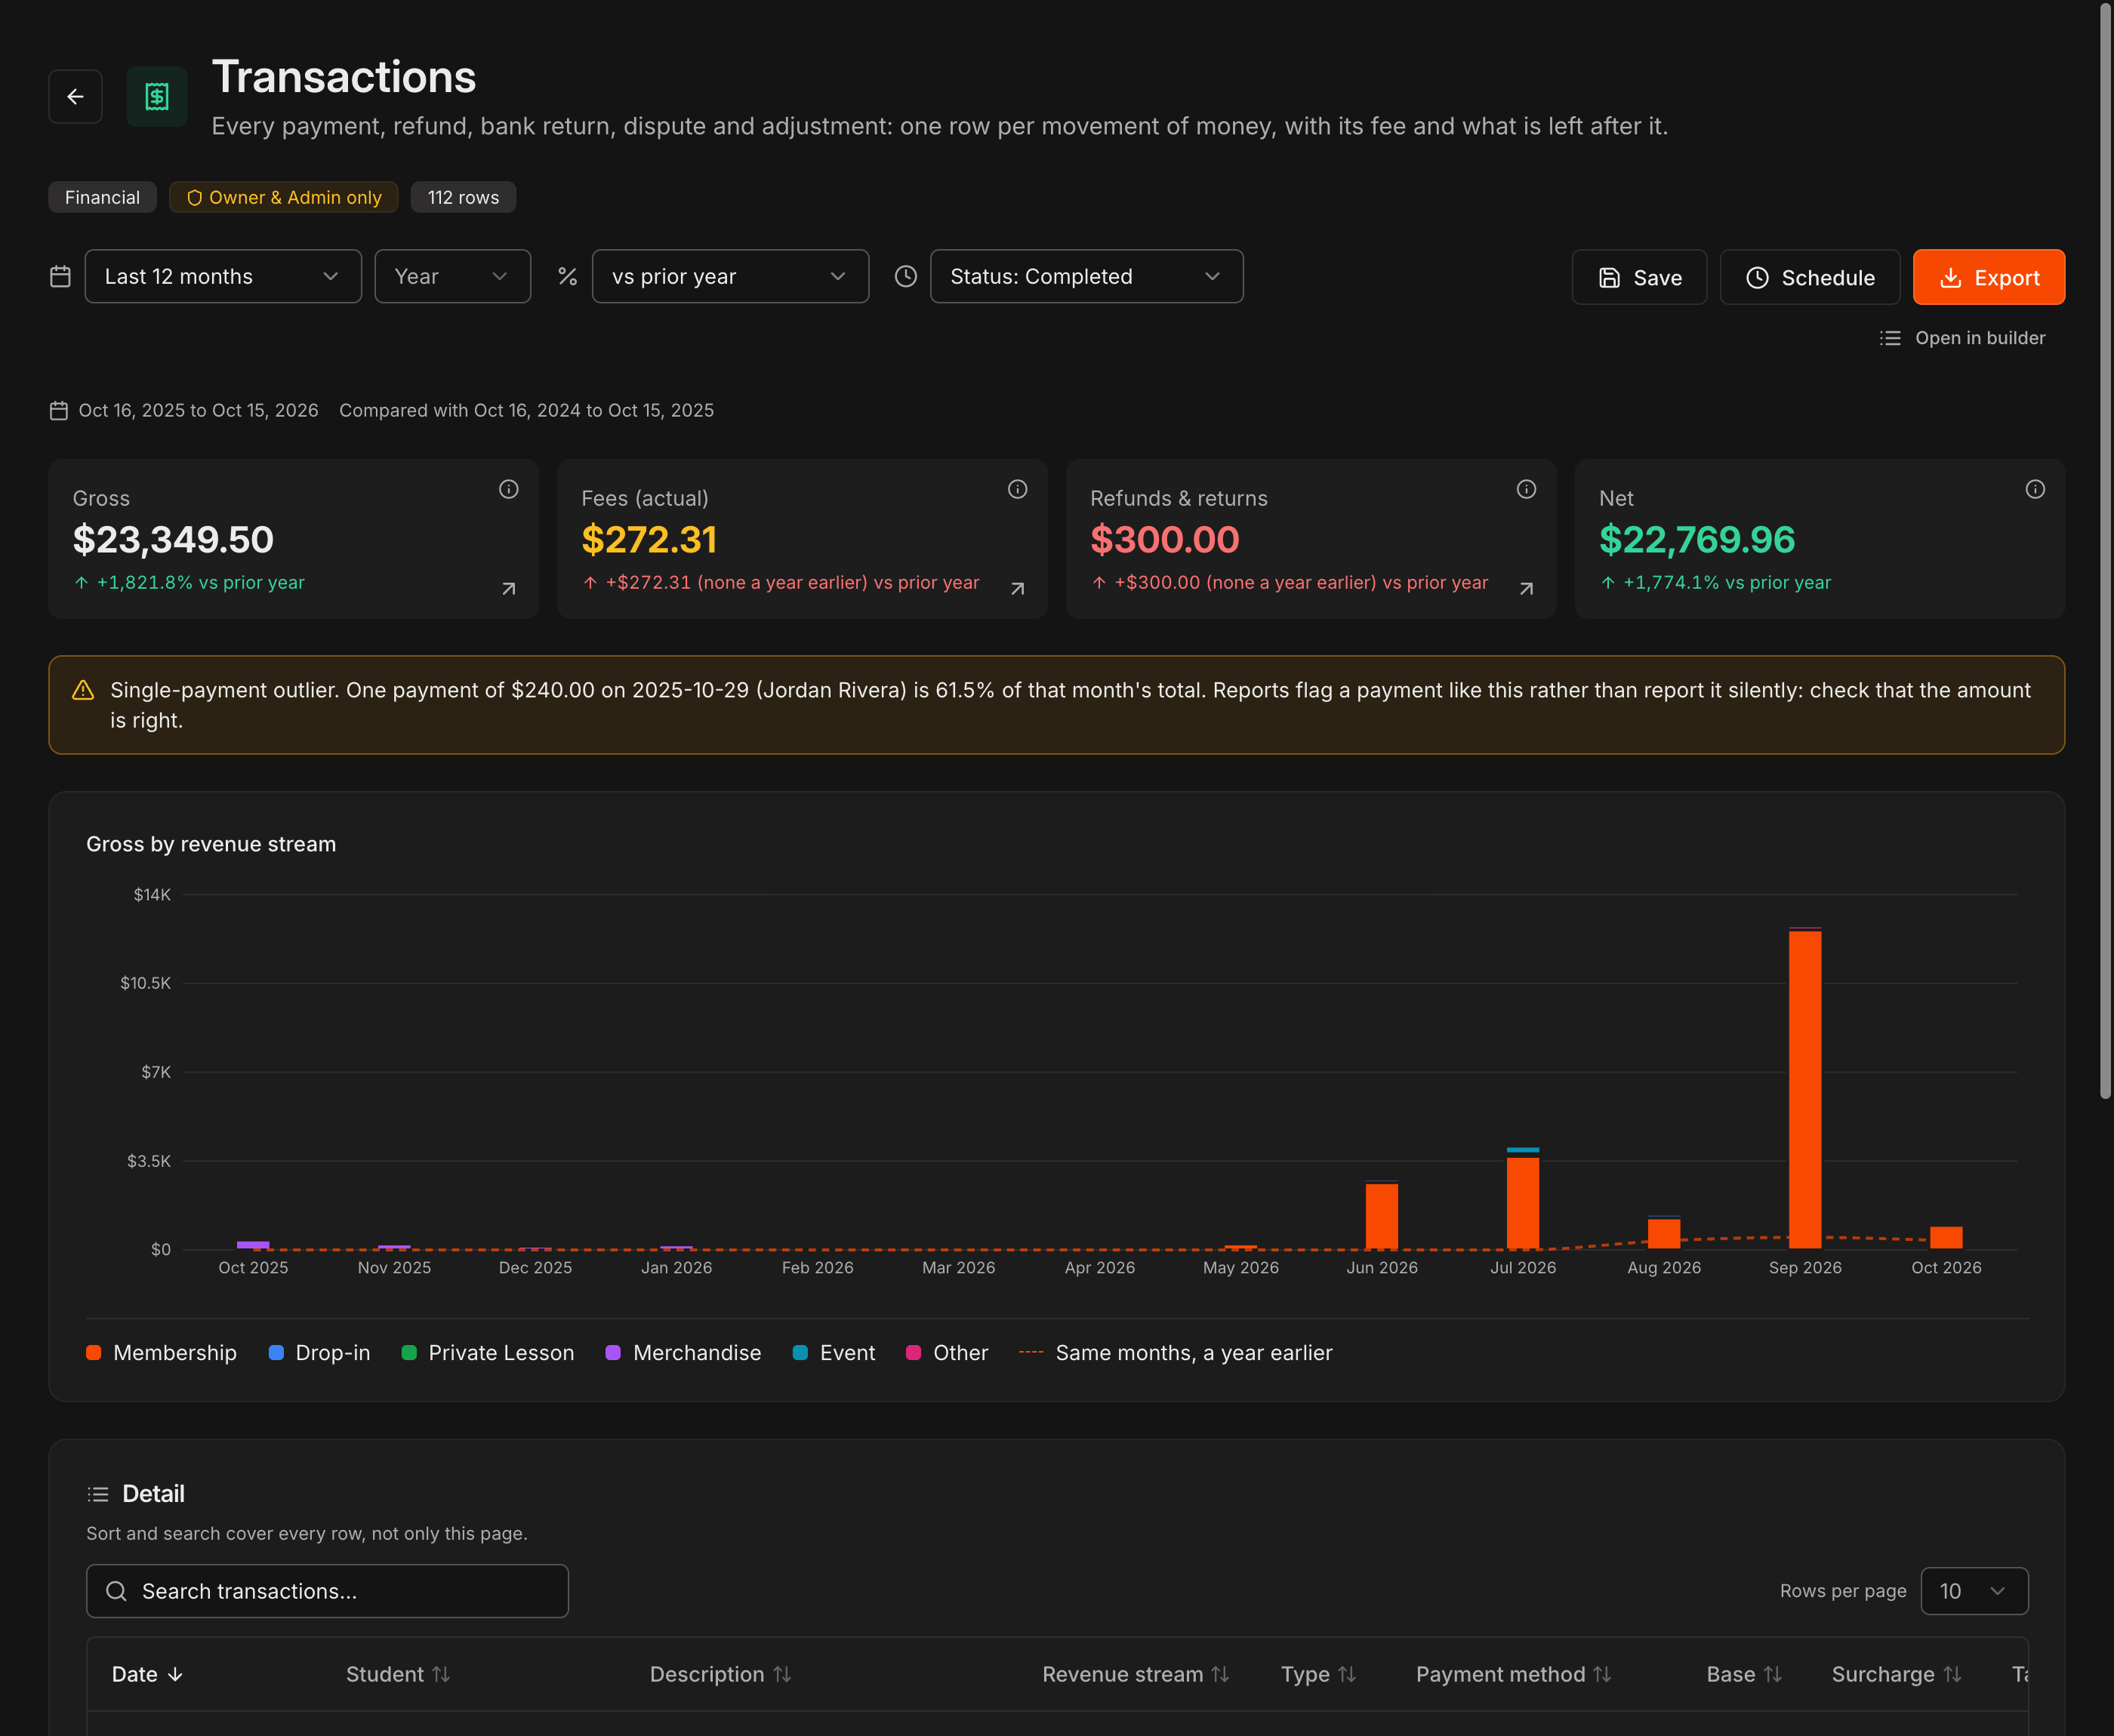Open info tooltip on Refunds & returns card
Screen dimensions: 2114x1736
(x=1526, y=489)
